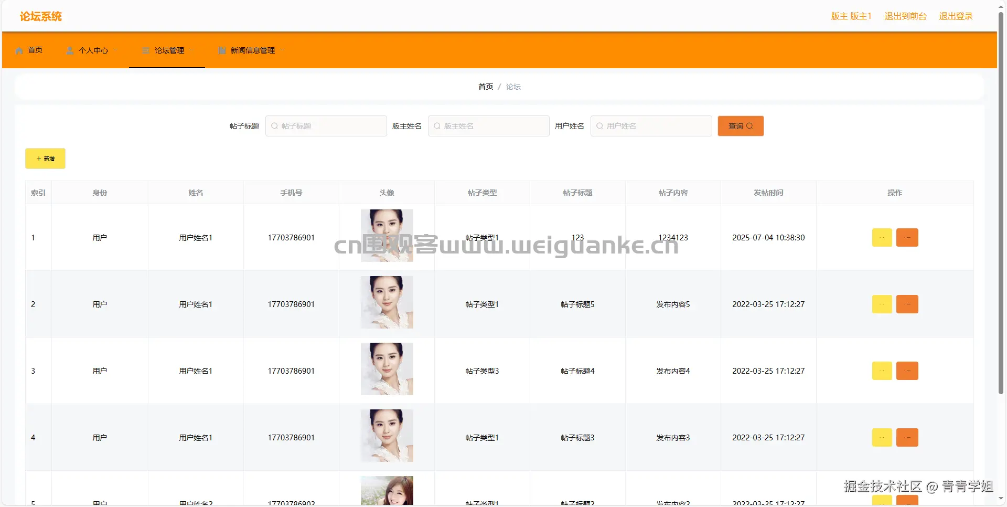The height and width of the screenshot is (507, 1007).
Task: Click the page vertical scrollbar
Action: tap(1001, 202)
